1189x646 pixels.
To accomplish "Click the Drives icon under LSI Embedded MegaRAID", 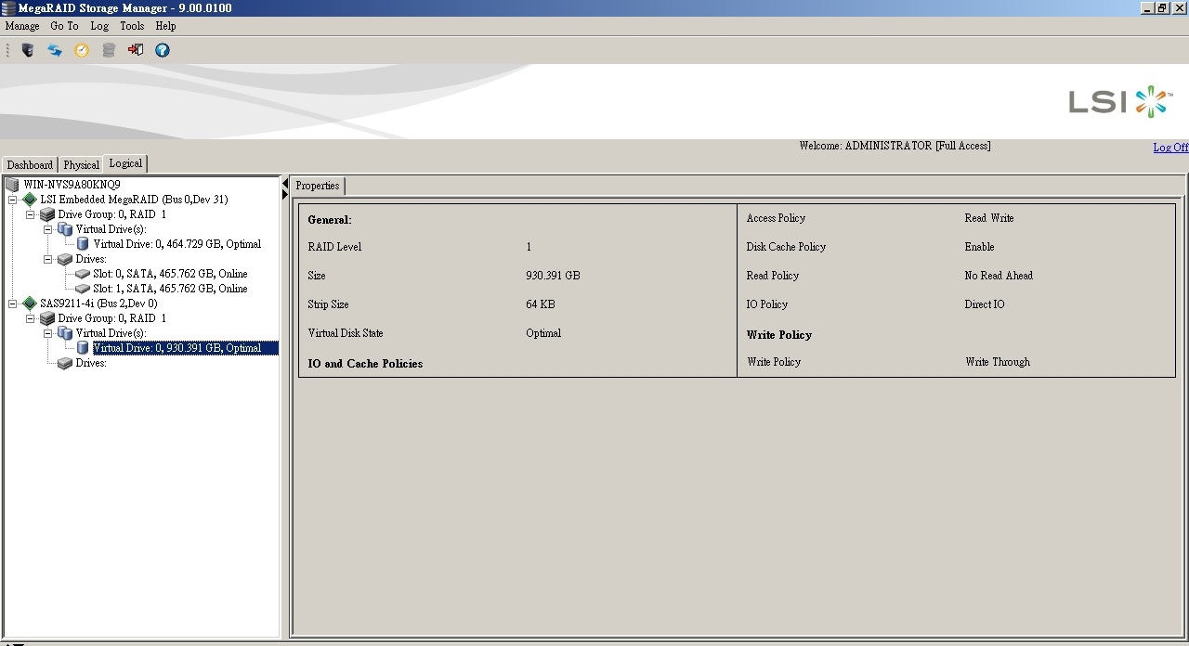I will click(x=65, y=259).
